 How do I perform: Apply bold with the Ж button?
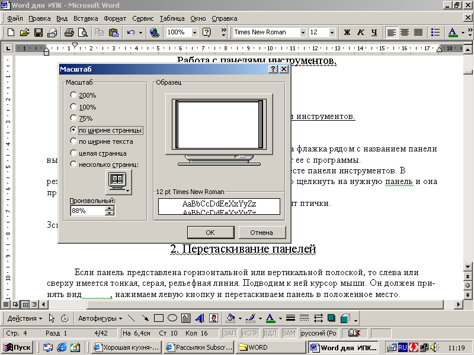347,33
